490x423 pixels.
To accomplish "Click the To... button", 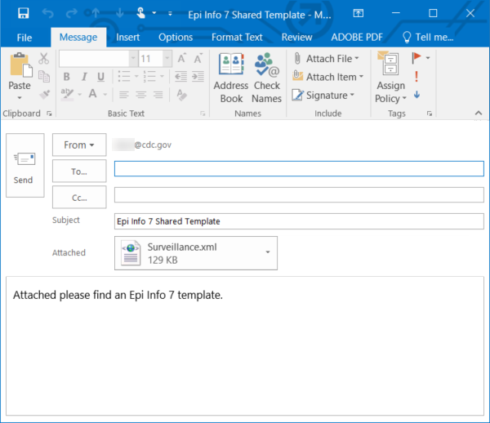I will coord(79,171).
